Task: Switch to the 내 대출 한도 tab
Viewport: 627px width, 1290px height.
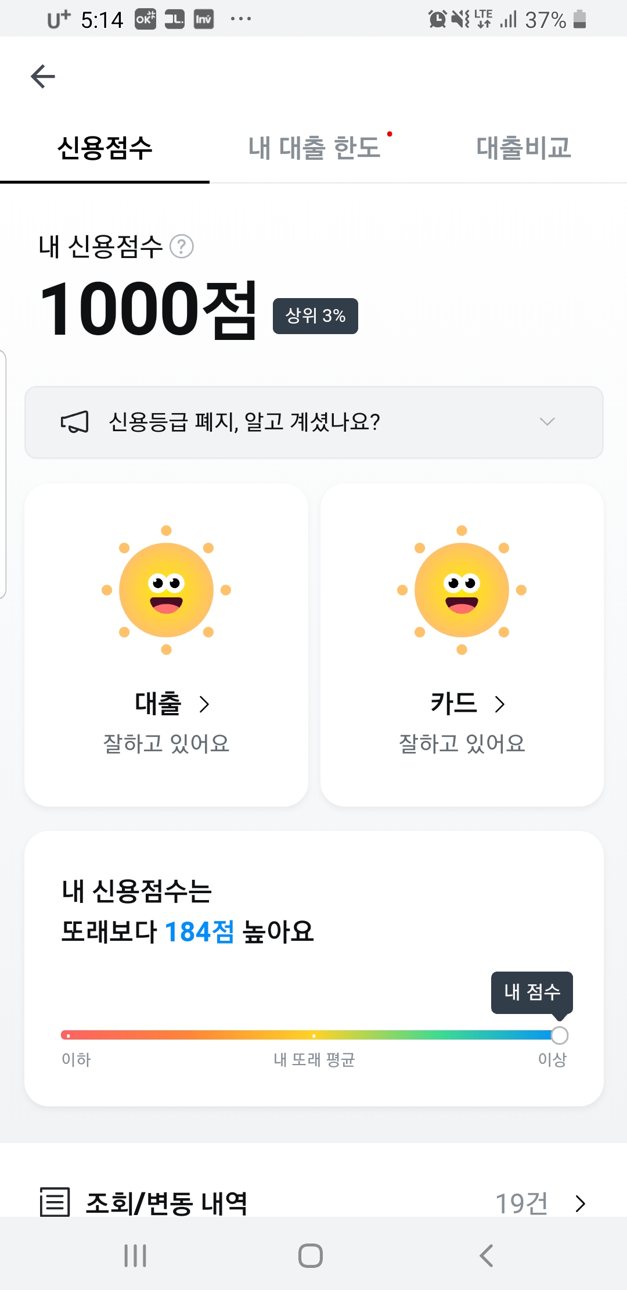Action: [x=314, y=148]
